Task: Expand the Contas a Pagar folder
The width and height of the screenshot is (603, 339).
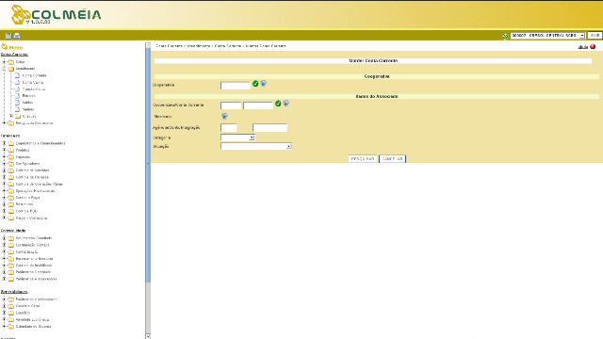Action: [4, 197]
